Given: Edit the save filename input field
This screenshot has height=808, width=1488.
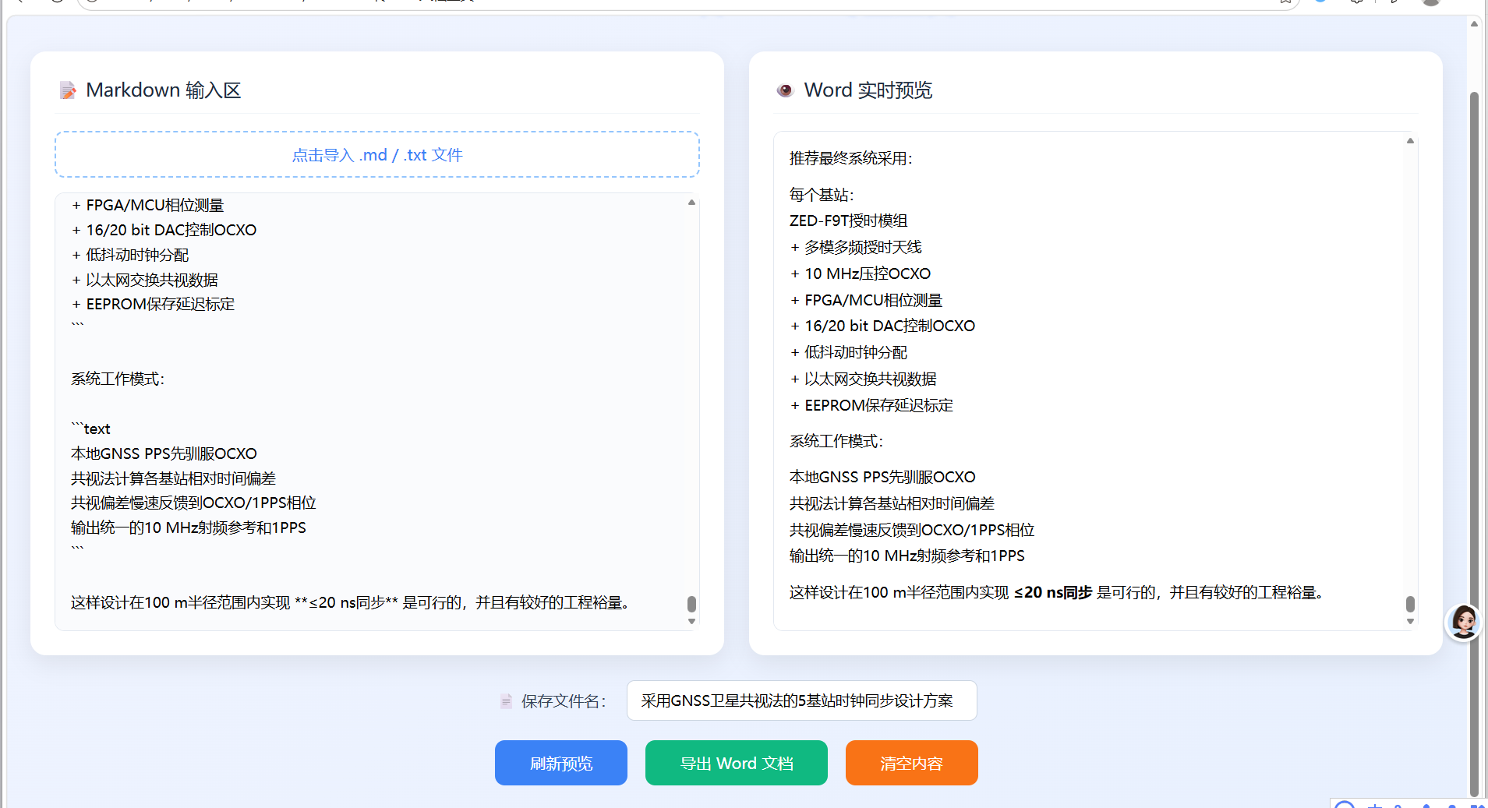Looking at the screenshot, I should click(802, 701).
